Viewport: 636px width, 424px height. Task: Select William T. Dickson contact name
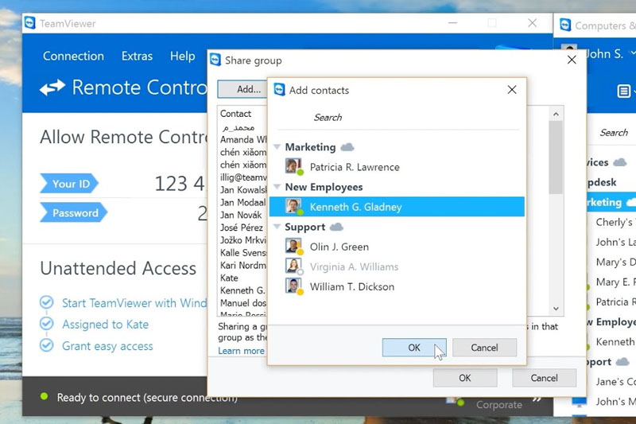coord(352,286)
